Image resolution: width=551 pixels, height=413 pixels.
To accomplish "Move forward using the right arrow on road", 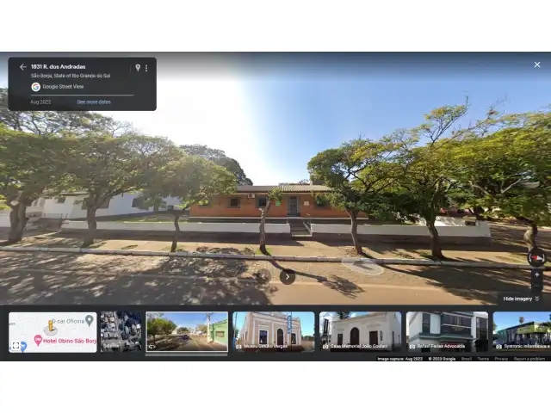I will click(288, 277).
